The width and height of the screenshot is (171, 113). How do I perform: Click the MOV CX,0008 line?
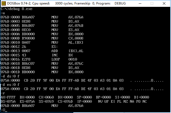pos(42,38)
